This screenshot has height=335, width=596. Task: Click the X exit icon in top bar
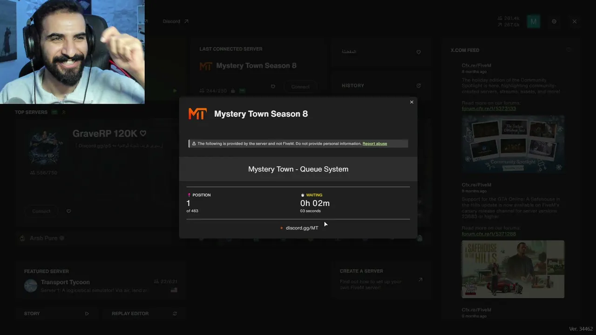pos(575,21)
